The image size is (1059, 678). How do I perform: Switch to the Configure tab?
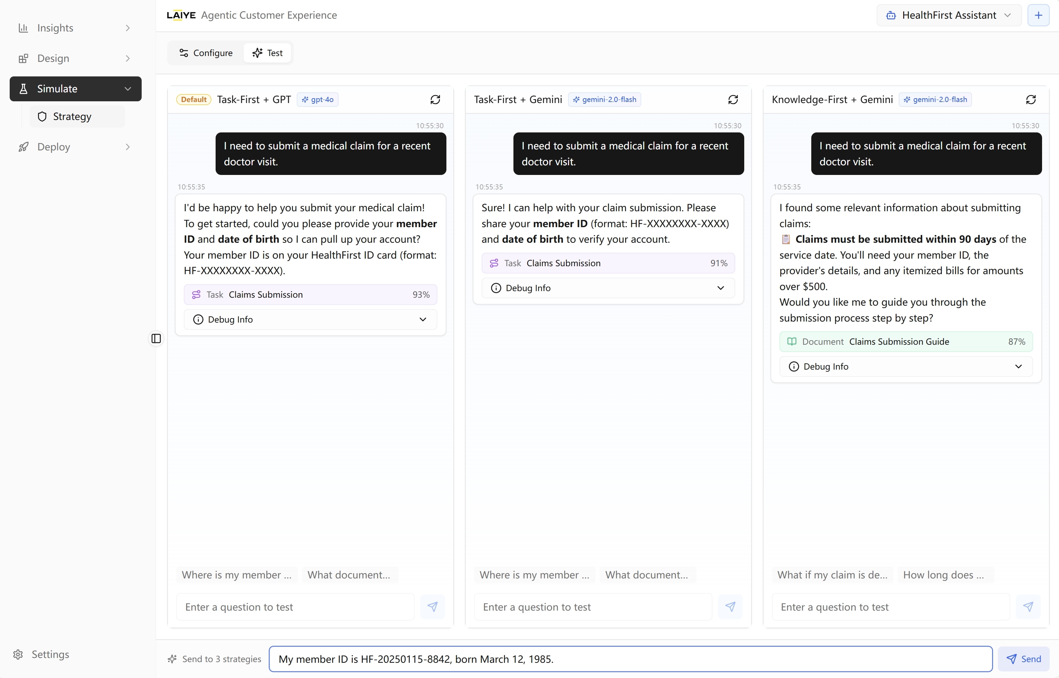206,53
